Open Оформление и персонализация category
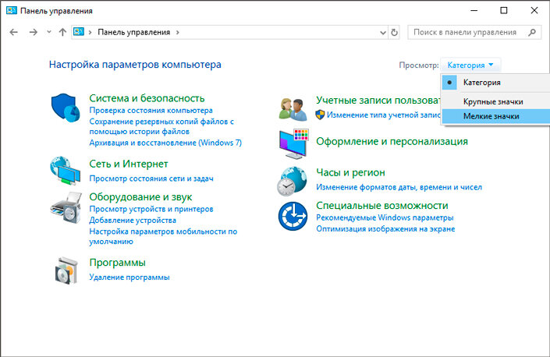The width and height of the screenshot is (550, 357). click(392, 142)
